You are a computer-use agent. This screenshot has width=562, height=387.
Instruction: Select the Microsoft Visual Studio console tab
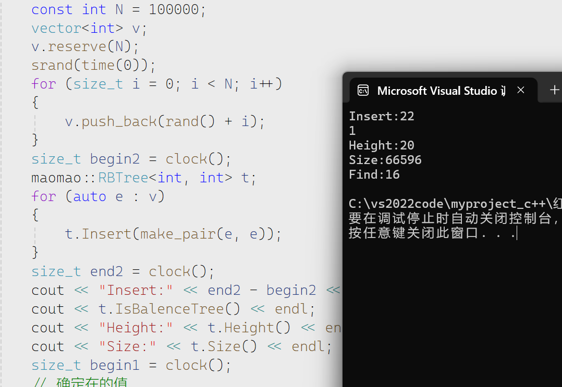click(x=443, y=90)
